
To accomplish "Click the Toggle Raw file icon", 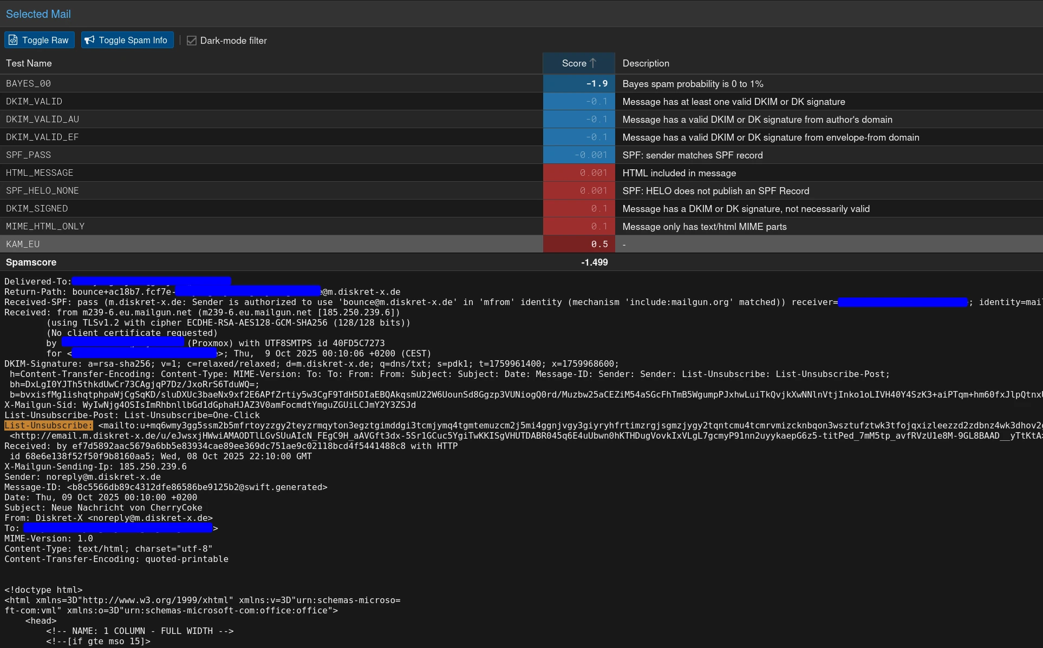I will [14, 40].
